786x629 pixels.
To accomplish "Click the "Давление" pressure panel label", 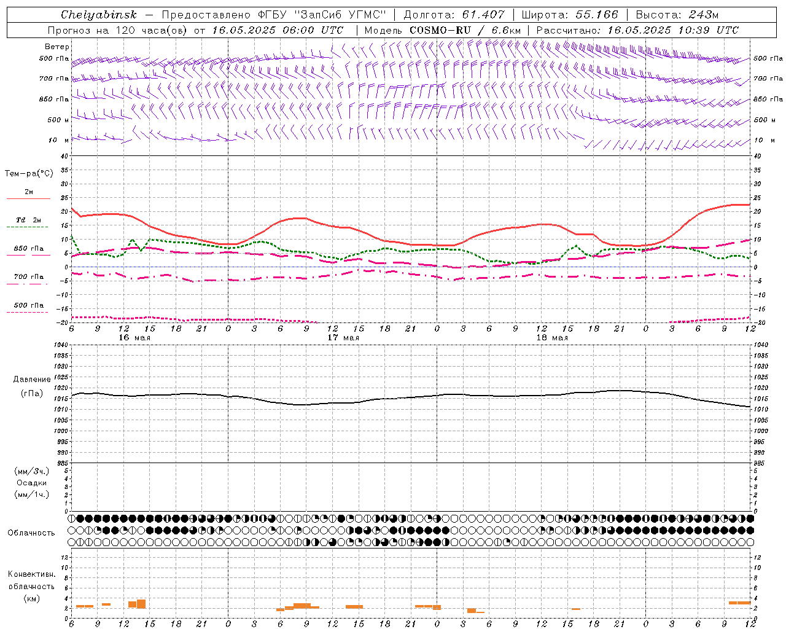I will coord(32,380).
